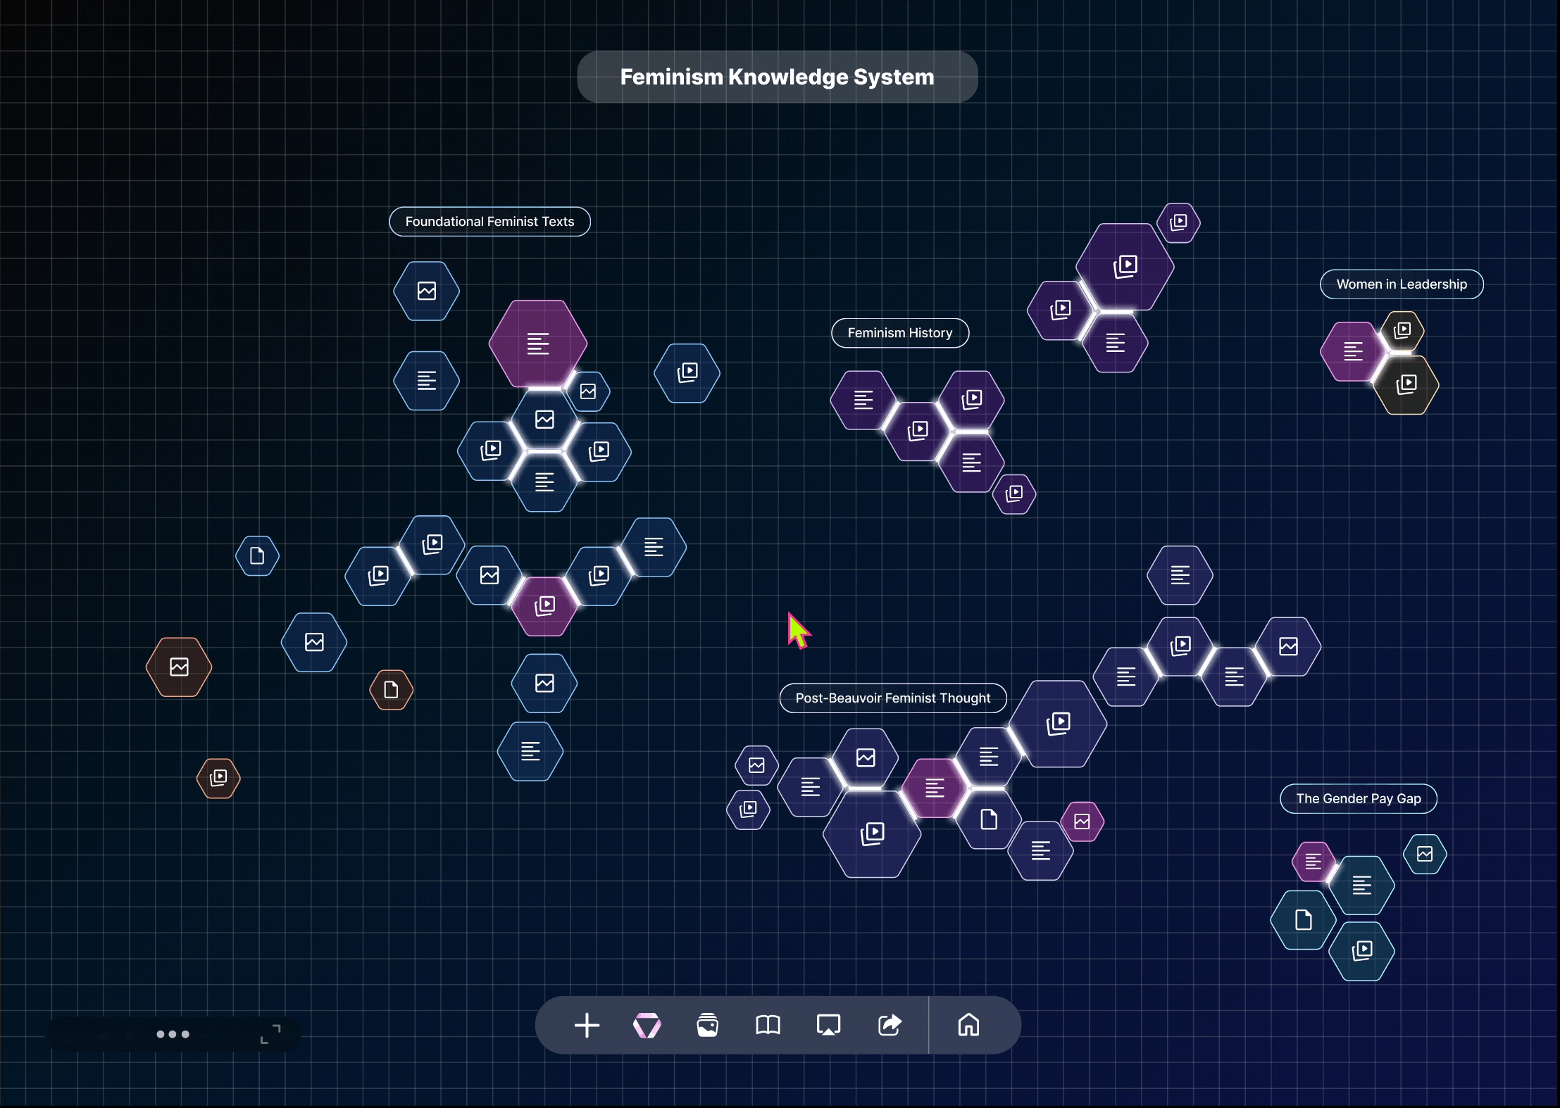Viewport: 1560px width, 1108px height.
Task: Click the Women in Leadership label
Action: pyautogui.click(x=1401, y=284)
